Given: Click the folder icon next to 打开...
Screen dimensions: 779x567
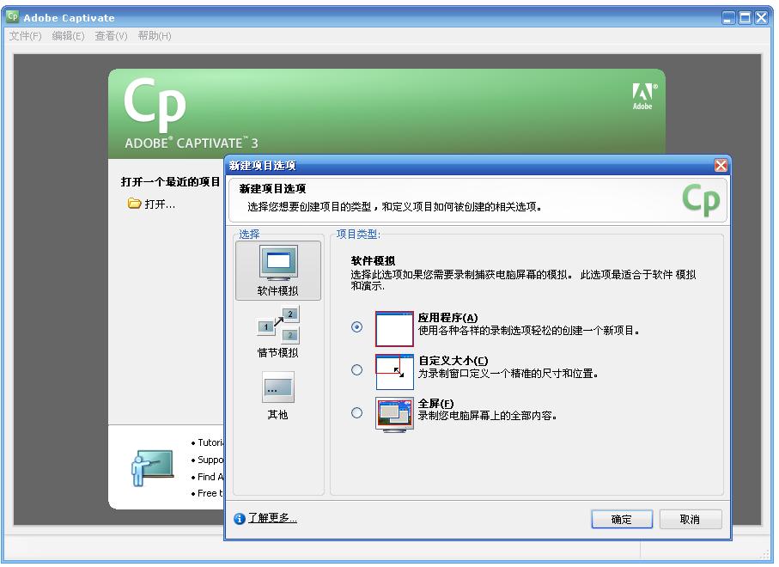Looking at the screenshot, I should (x=134, y=204).
